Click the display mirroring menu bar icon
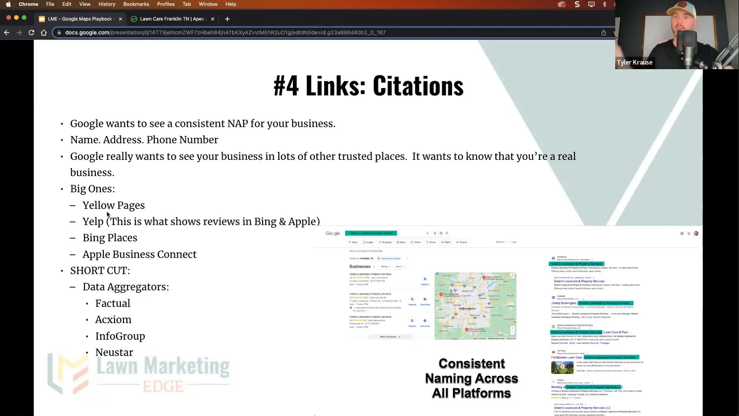 click(591, 4)
